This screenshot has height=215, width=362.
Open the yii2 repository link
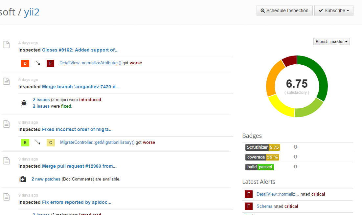pos(32,12)
